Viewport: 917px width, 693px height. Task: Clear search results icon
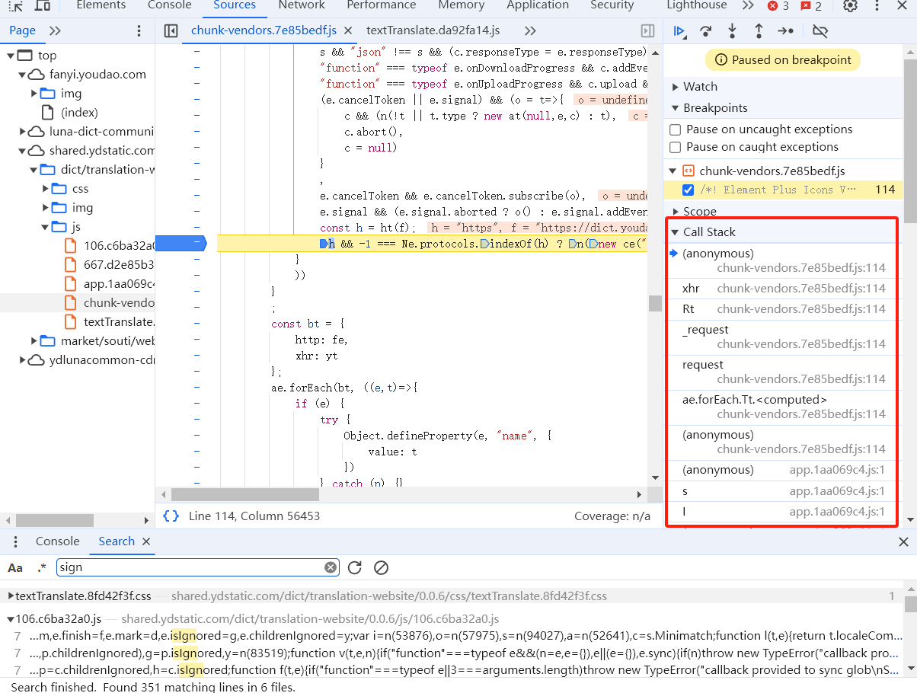382,567
